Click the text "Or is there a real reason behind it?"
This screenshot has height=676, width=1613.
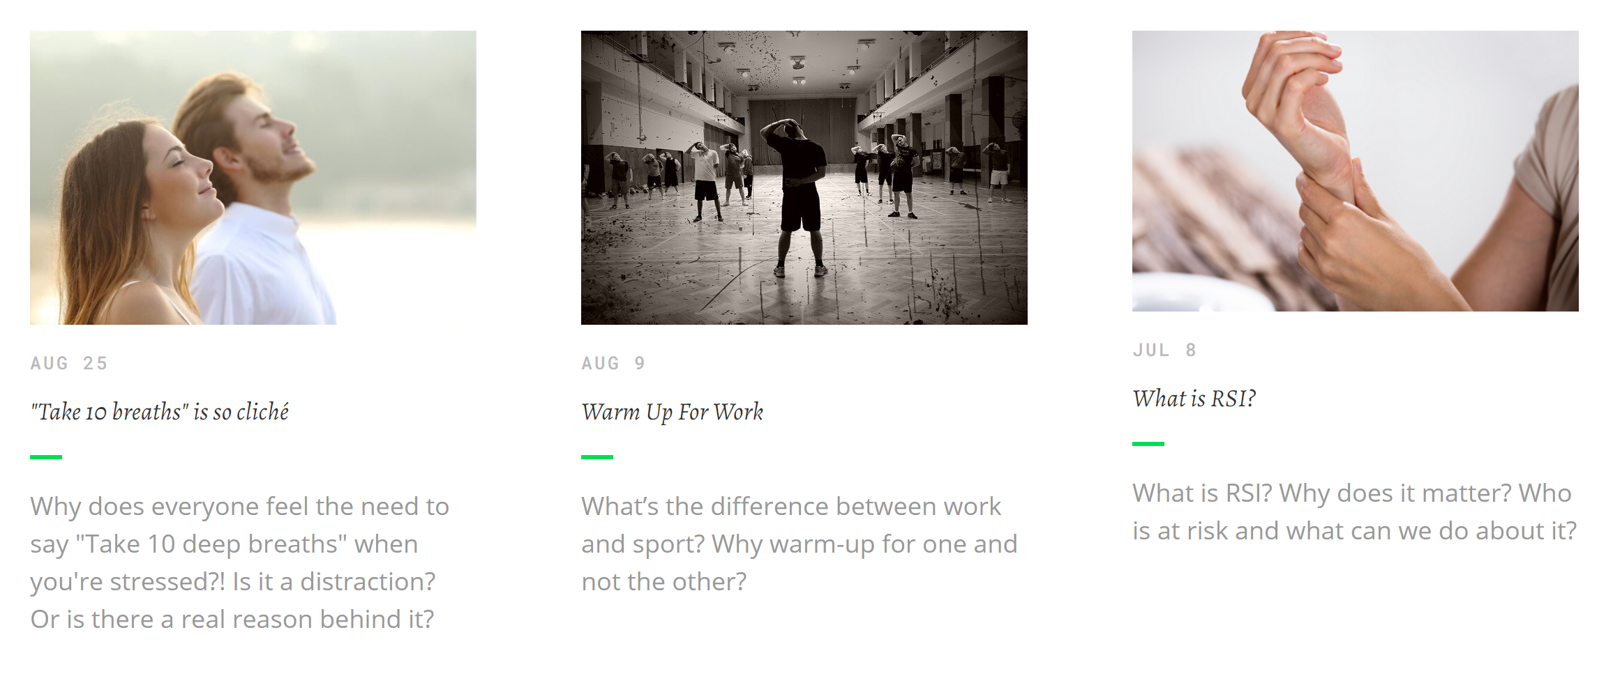[x=232, y=619]
